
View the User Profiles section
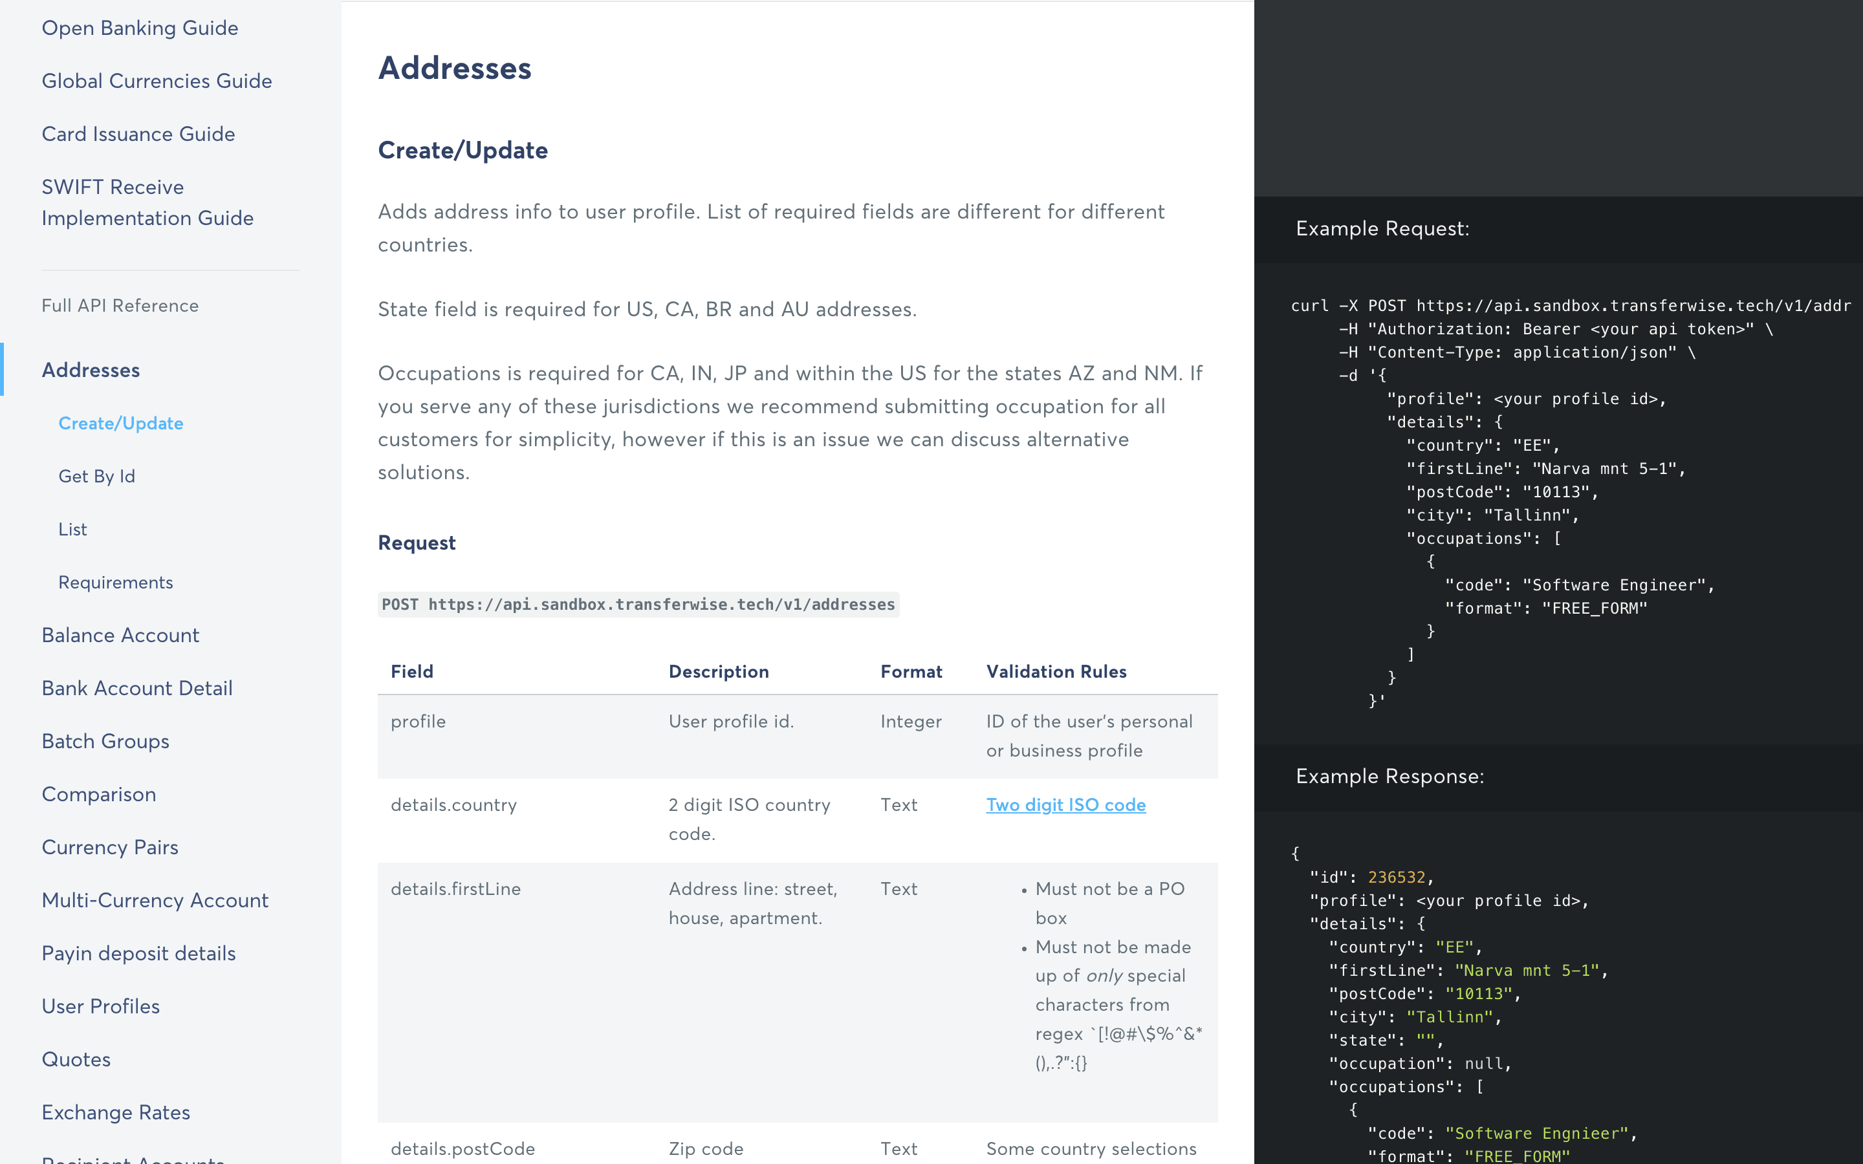coord(100,1006)
